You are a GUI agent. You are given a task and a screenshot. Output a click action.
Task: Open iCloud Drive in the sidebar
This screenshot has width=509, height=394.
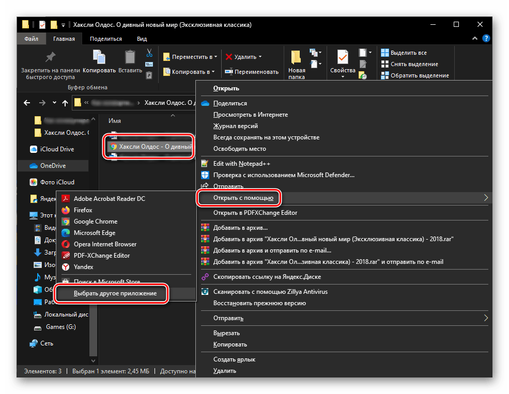pyautogui.click(x=57, y=149)
